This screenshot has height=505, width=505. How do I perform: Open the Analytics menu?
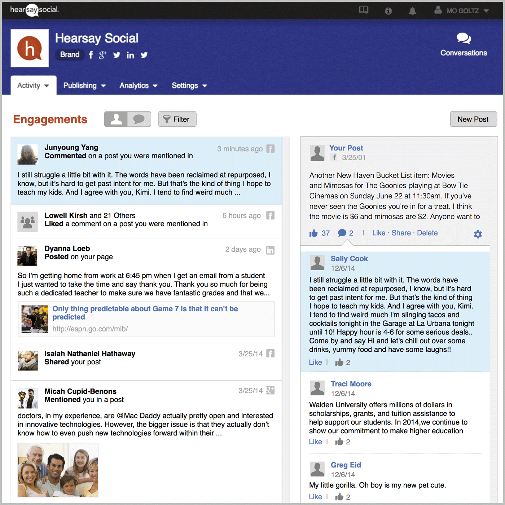click(139, 85)
